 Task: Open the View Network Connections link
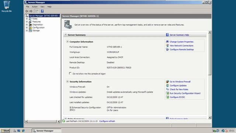[181, 46]
